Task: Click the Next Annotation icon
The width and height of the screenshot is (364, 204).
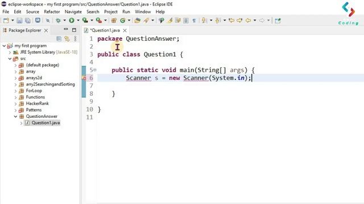Action: [204, 20]
